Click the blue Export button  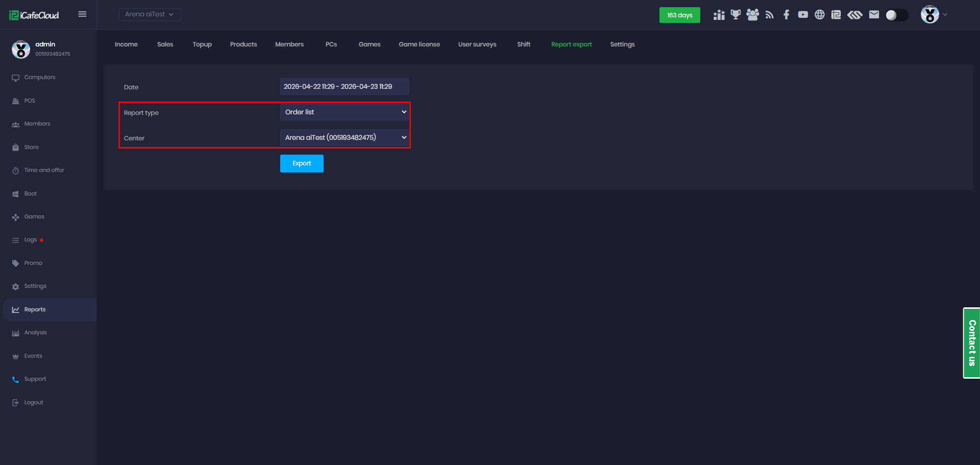[302, 163]
